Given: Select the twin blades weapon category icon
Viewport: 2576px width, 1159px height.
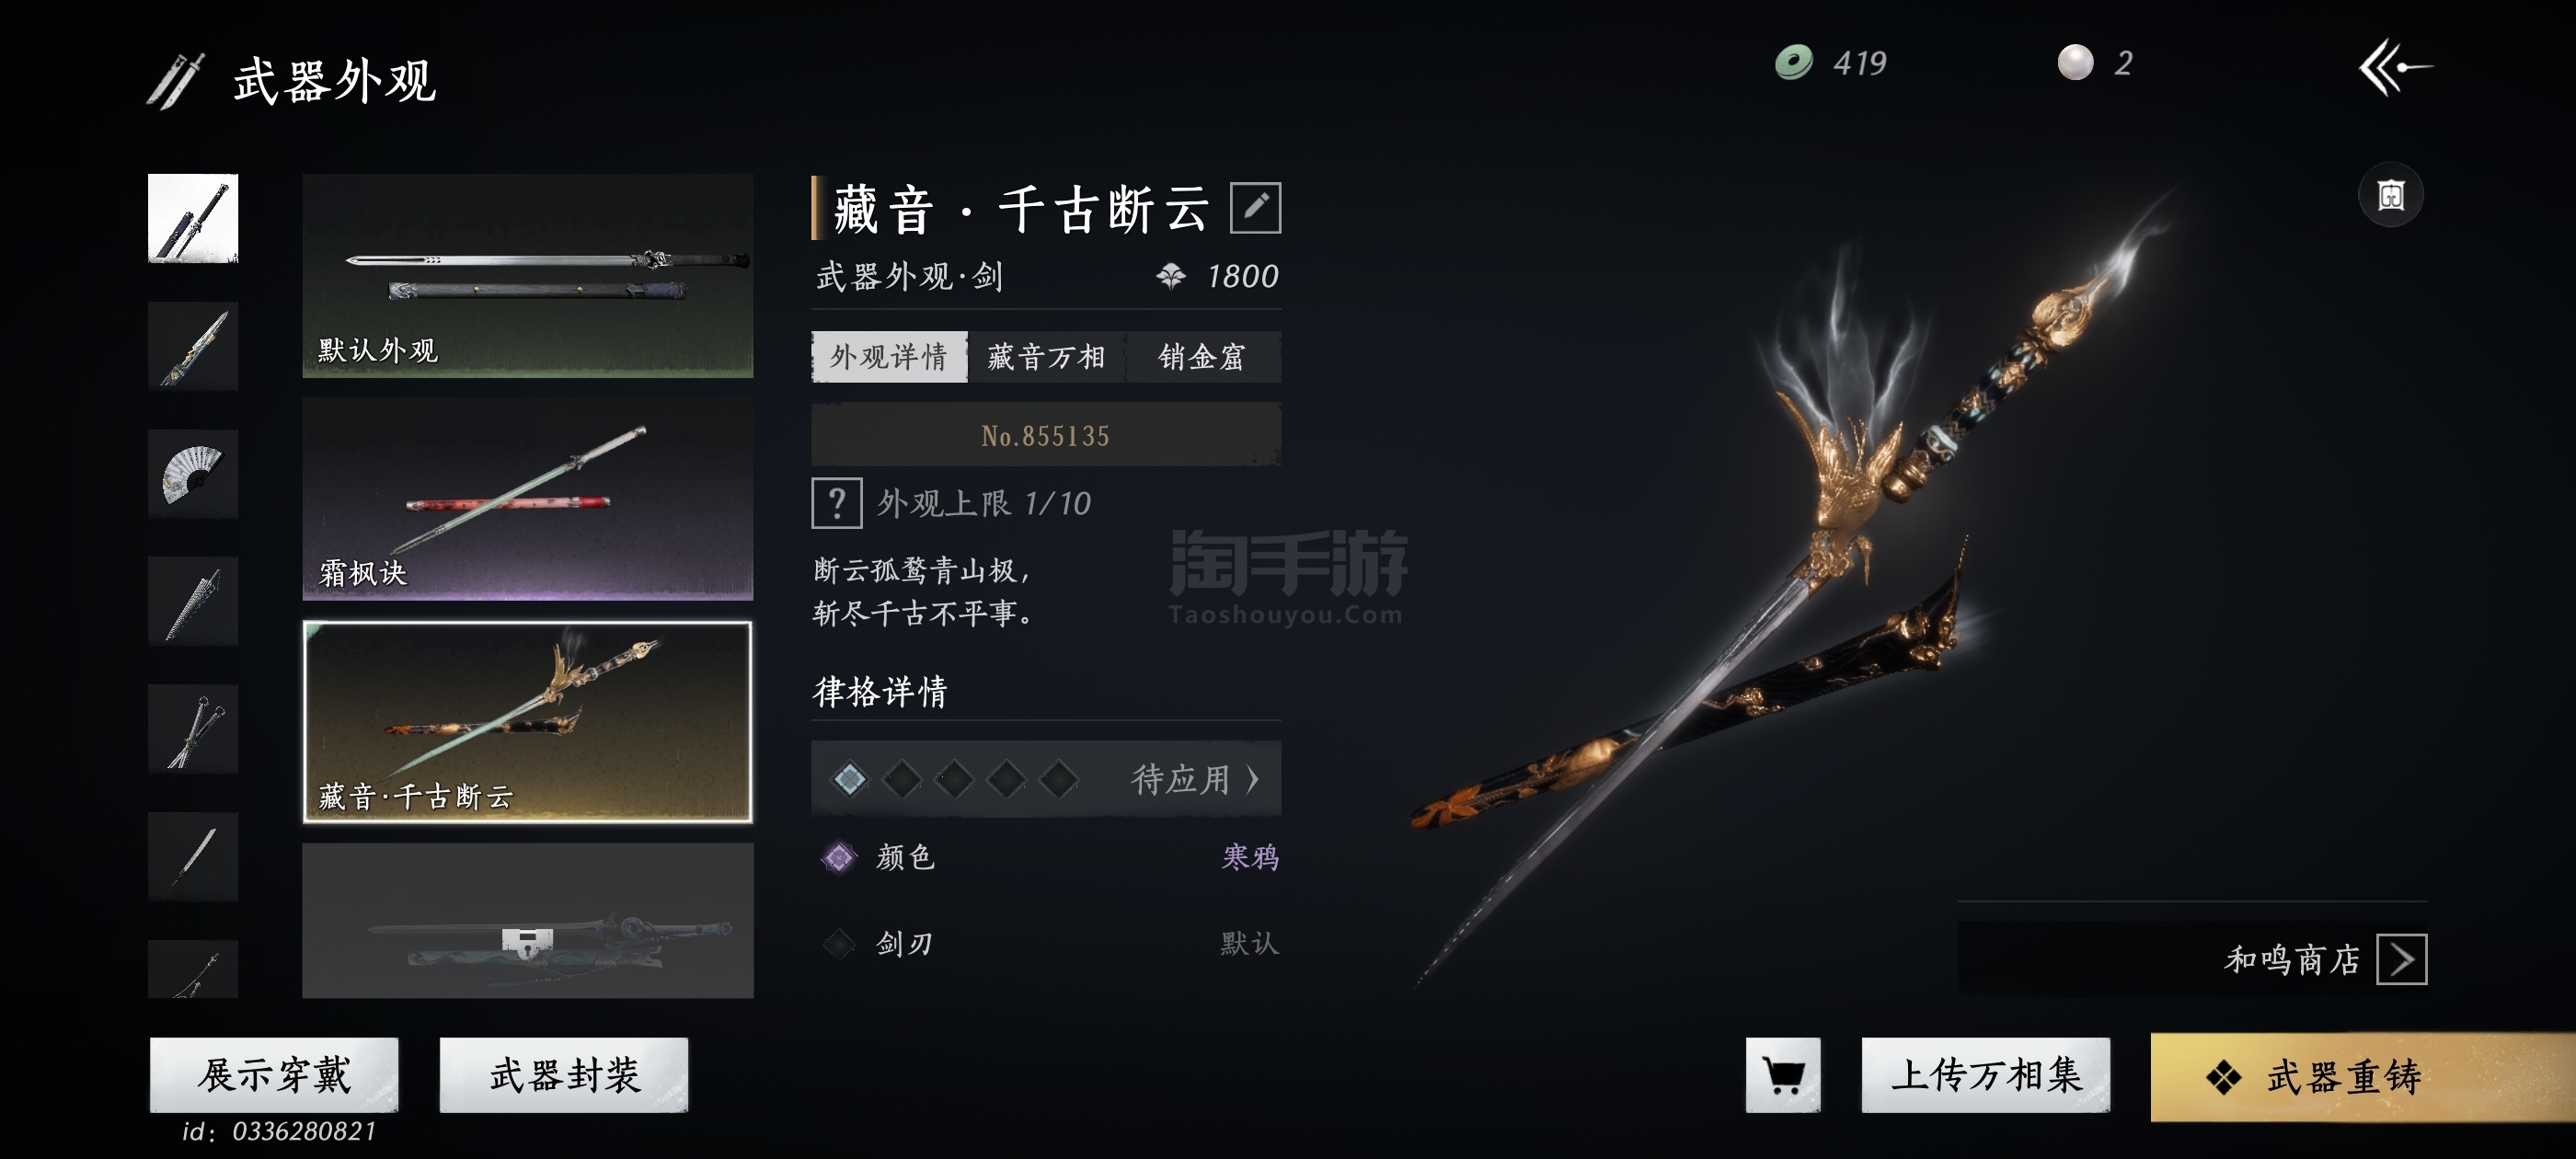Looking at the screenshot, I should (x=193, y=728).
